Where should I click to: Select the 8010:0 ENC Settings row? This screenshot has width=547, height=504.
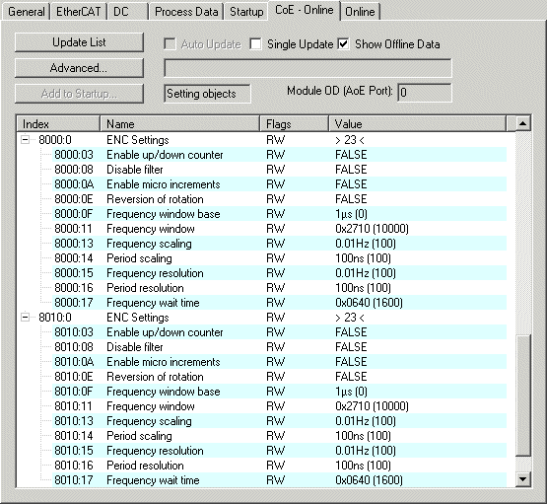261,318
